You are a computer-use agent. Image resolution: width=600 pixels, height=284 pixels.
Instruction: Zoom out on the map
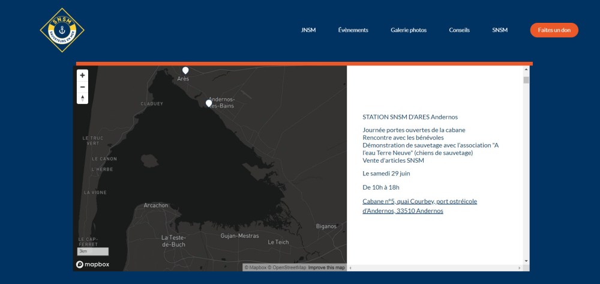[82, 86]
